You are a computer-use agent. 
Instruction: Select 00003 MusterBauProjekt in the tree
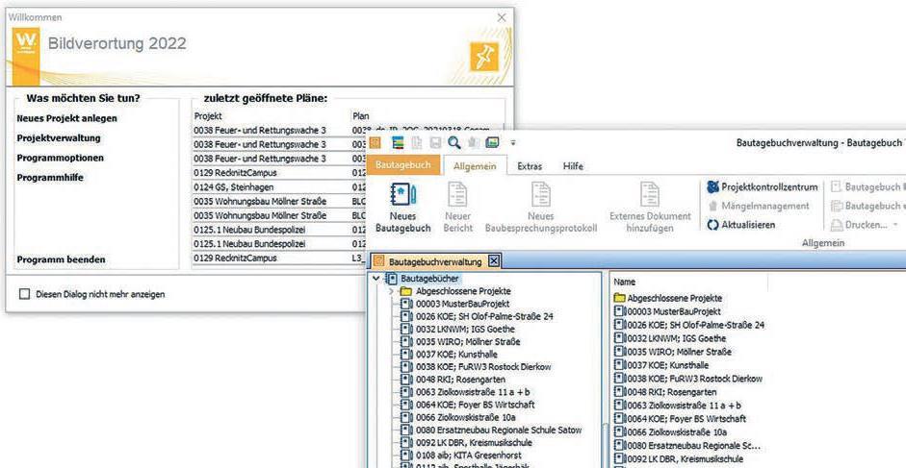[x=462, y=304]
